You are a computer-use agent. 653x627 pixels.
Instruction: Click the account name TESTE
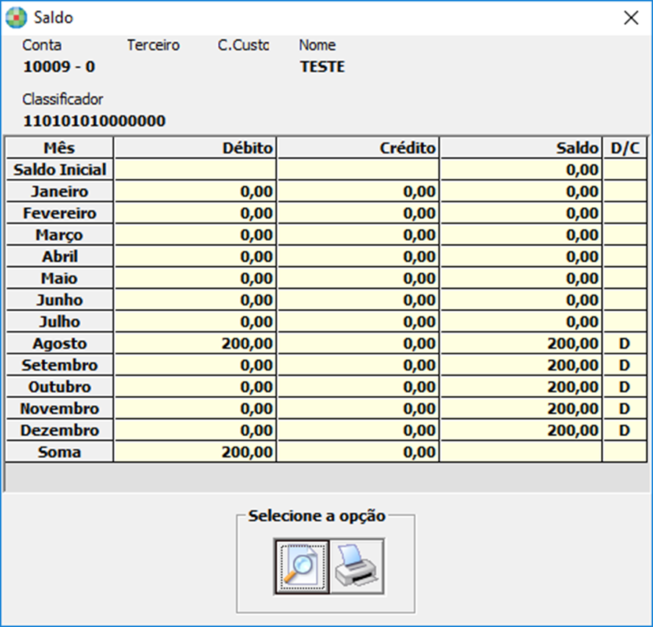322,67
